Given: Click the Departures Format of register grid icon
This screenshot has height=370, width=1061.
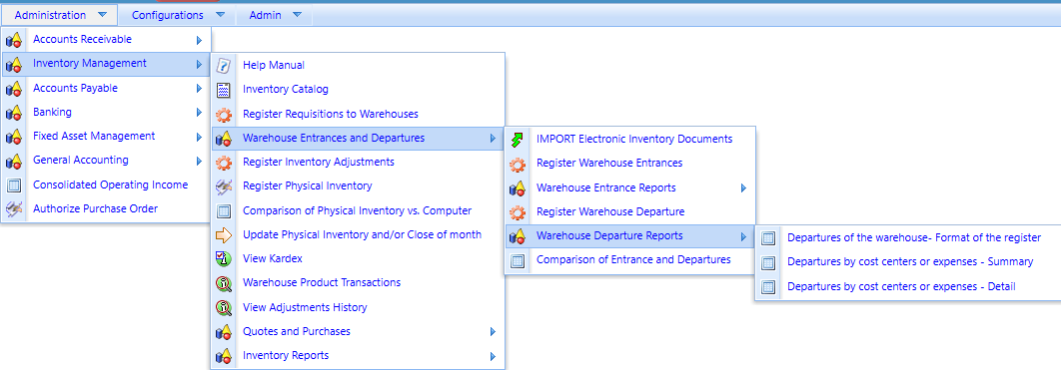Looking at the screenshot, I should (x=768, y=238).
